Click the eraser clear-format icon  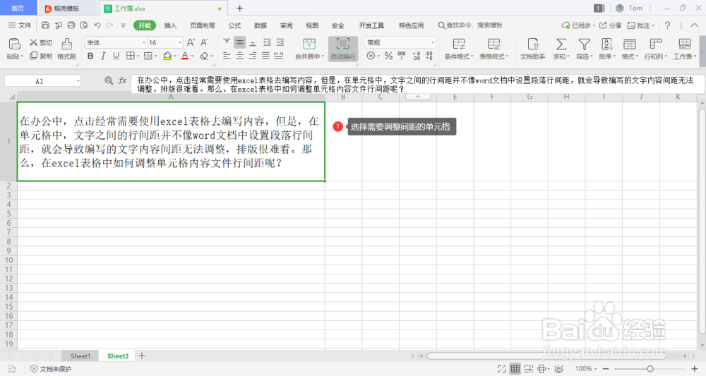(204, 56)
